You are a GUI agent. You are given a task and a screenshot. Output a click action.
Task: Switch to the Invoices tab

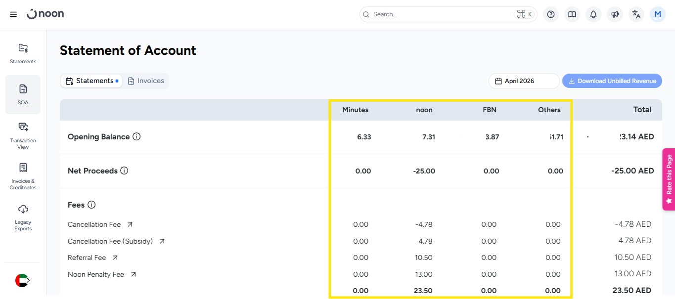pos(146,81)
